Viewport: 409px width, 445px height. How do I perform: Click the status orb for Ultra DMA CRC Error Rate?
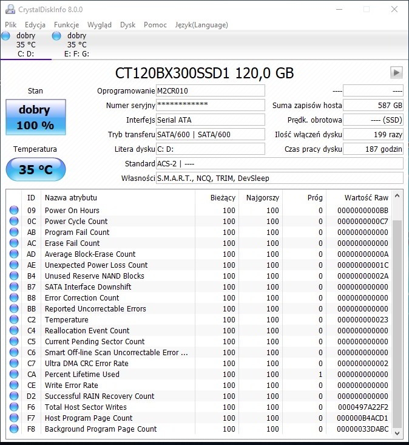coord(14,363)
